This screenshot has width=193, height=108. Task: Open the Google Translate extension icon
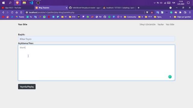(x=158, y=12)
